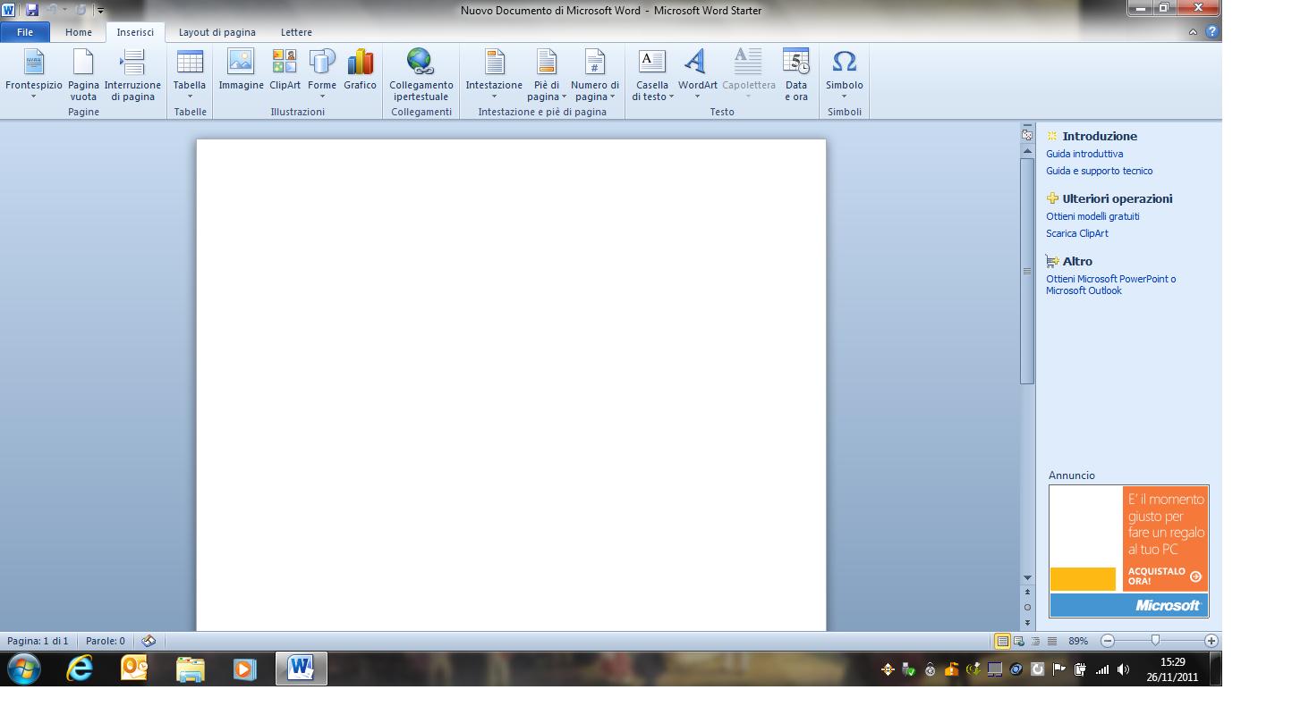
Task: Click the zoom slider handle
Action: tap(1155, 641)
